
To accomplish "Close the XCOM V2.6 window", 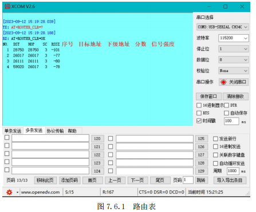I will 242,7.
